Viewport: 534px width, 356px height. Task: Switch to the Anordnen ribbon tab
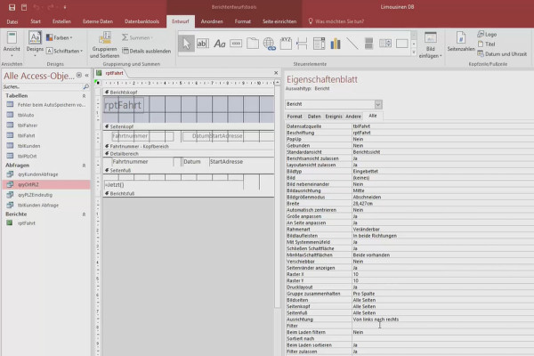[212, 21]
